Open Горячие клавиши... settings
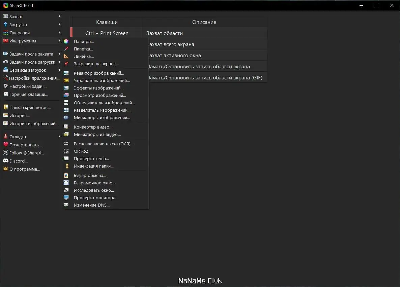The height and width of the screenshot is (287, 400). (32, 95)
